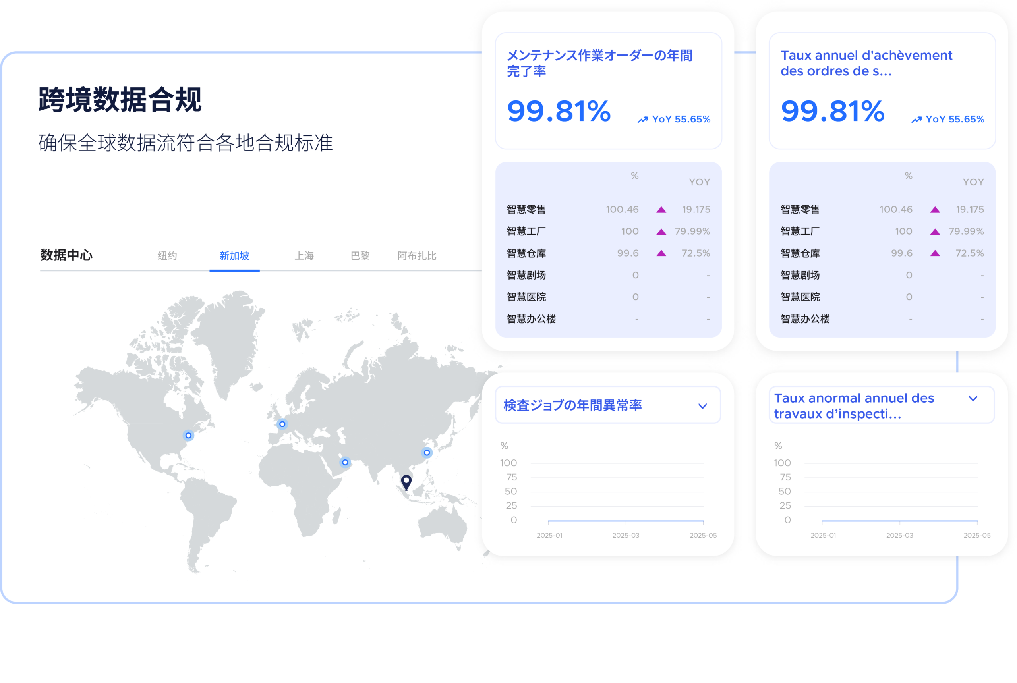This screenshot has height=683, width=1017.
Task: Click YoY trend arrow in Japanese card
Action: click(x=642, y=120)
